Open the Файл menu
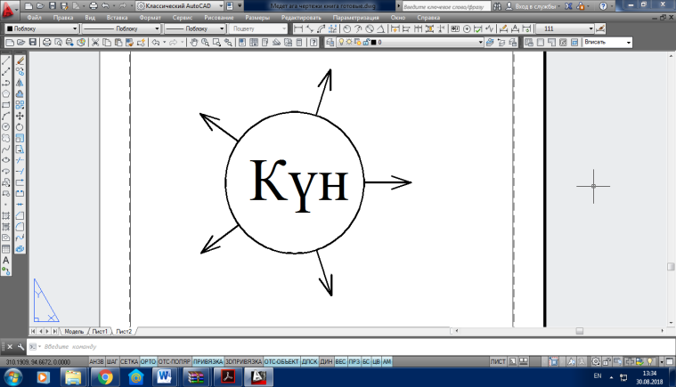This screenshot has height=387, width=676. [34, 18]
